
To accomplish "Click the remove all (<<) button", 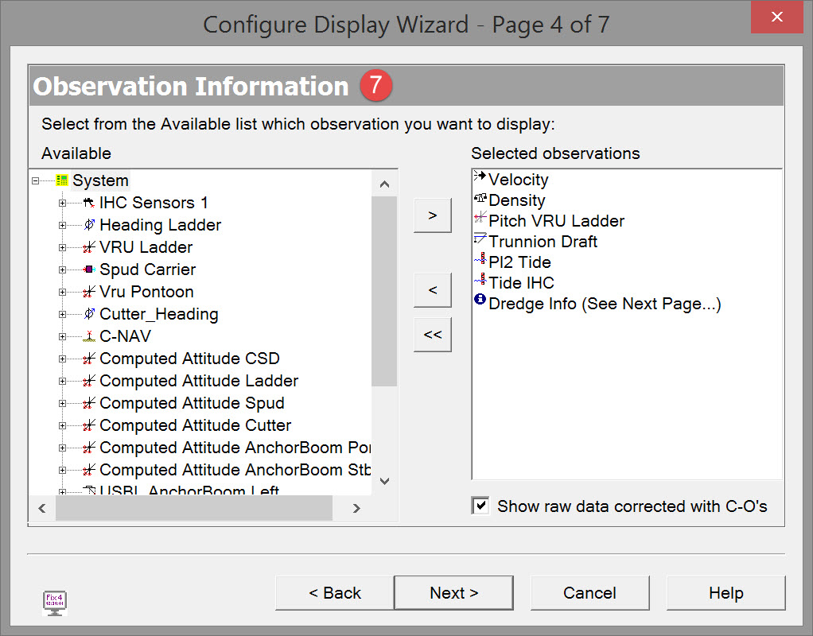I will pos(432,335).
